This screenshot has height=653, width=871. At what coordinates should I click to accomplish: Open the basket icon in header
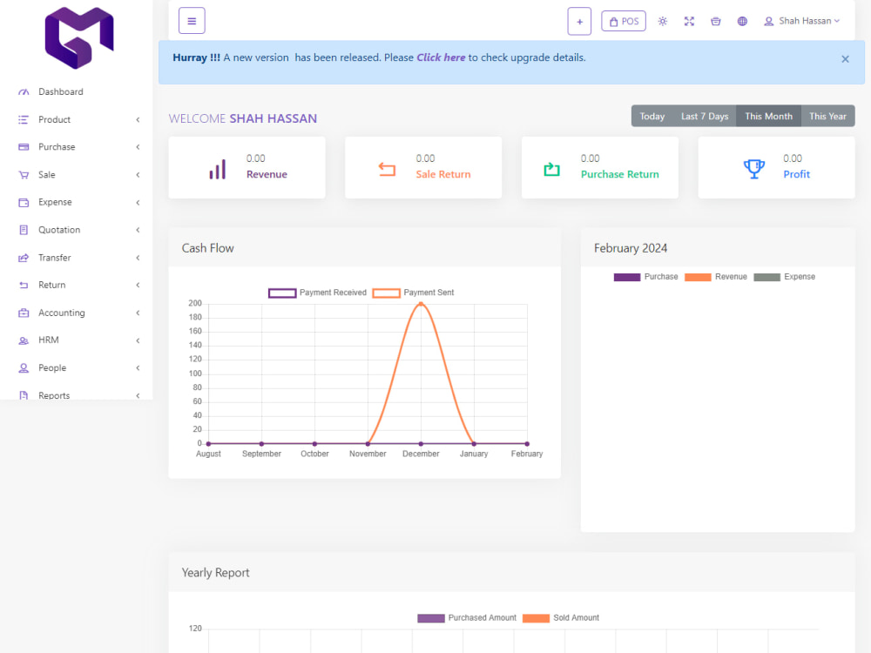pos(715,21)
